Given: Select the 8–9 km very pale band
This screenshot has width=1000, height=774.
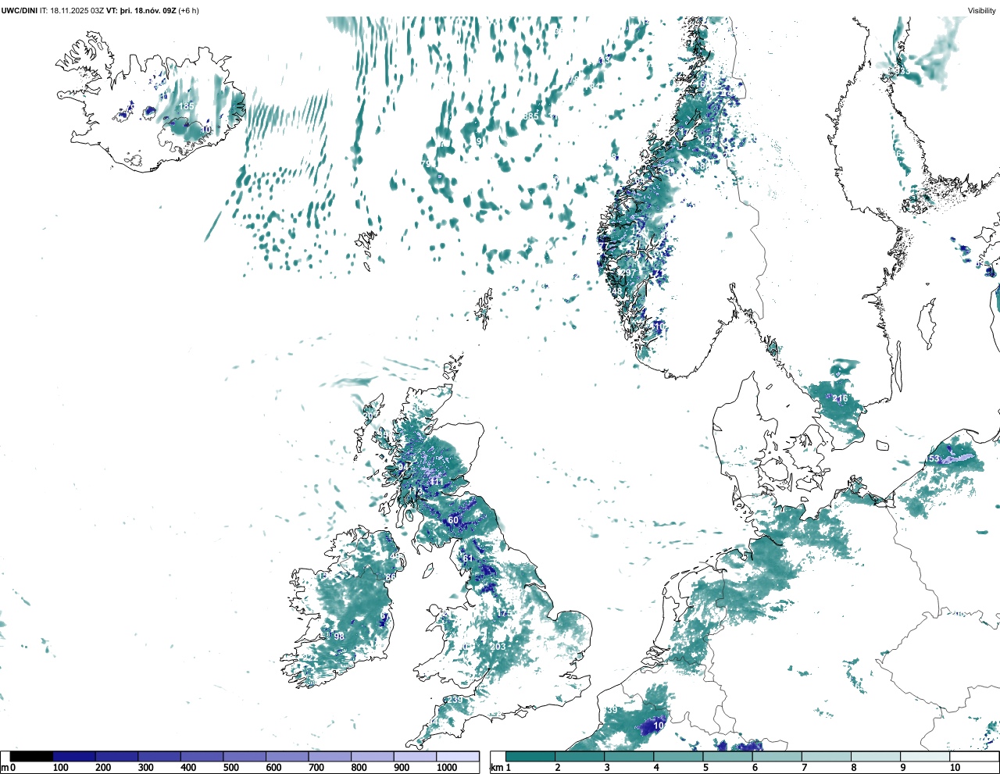Looking at the screenshot, I should coord(875,757).
